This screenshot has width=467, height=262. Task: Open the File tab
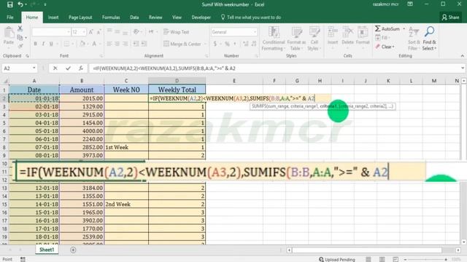point(10,17)
